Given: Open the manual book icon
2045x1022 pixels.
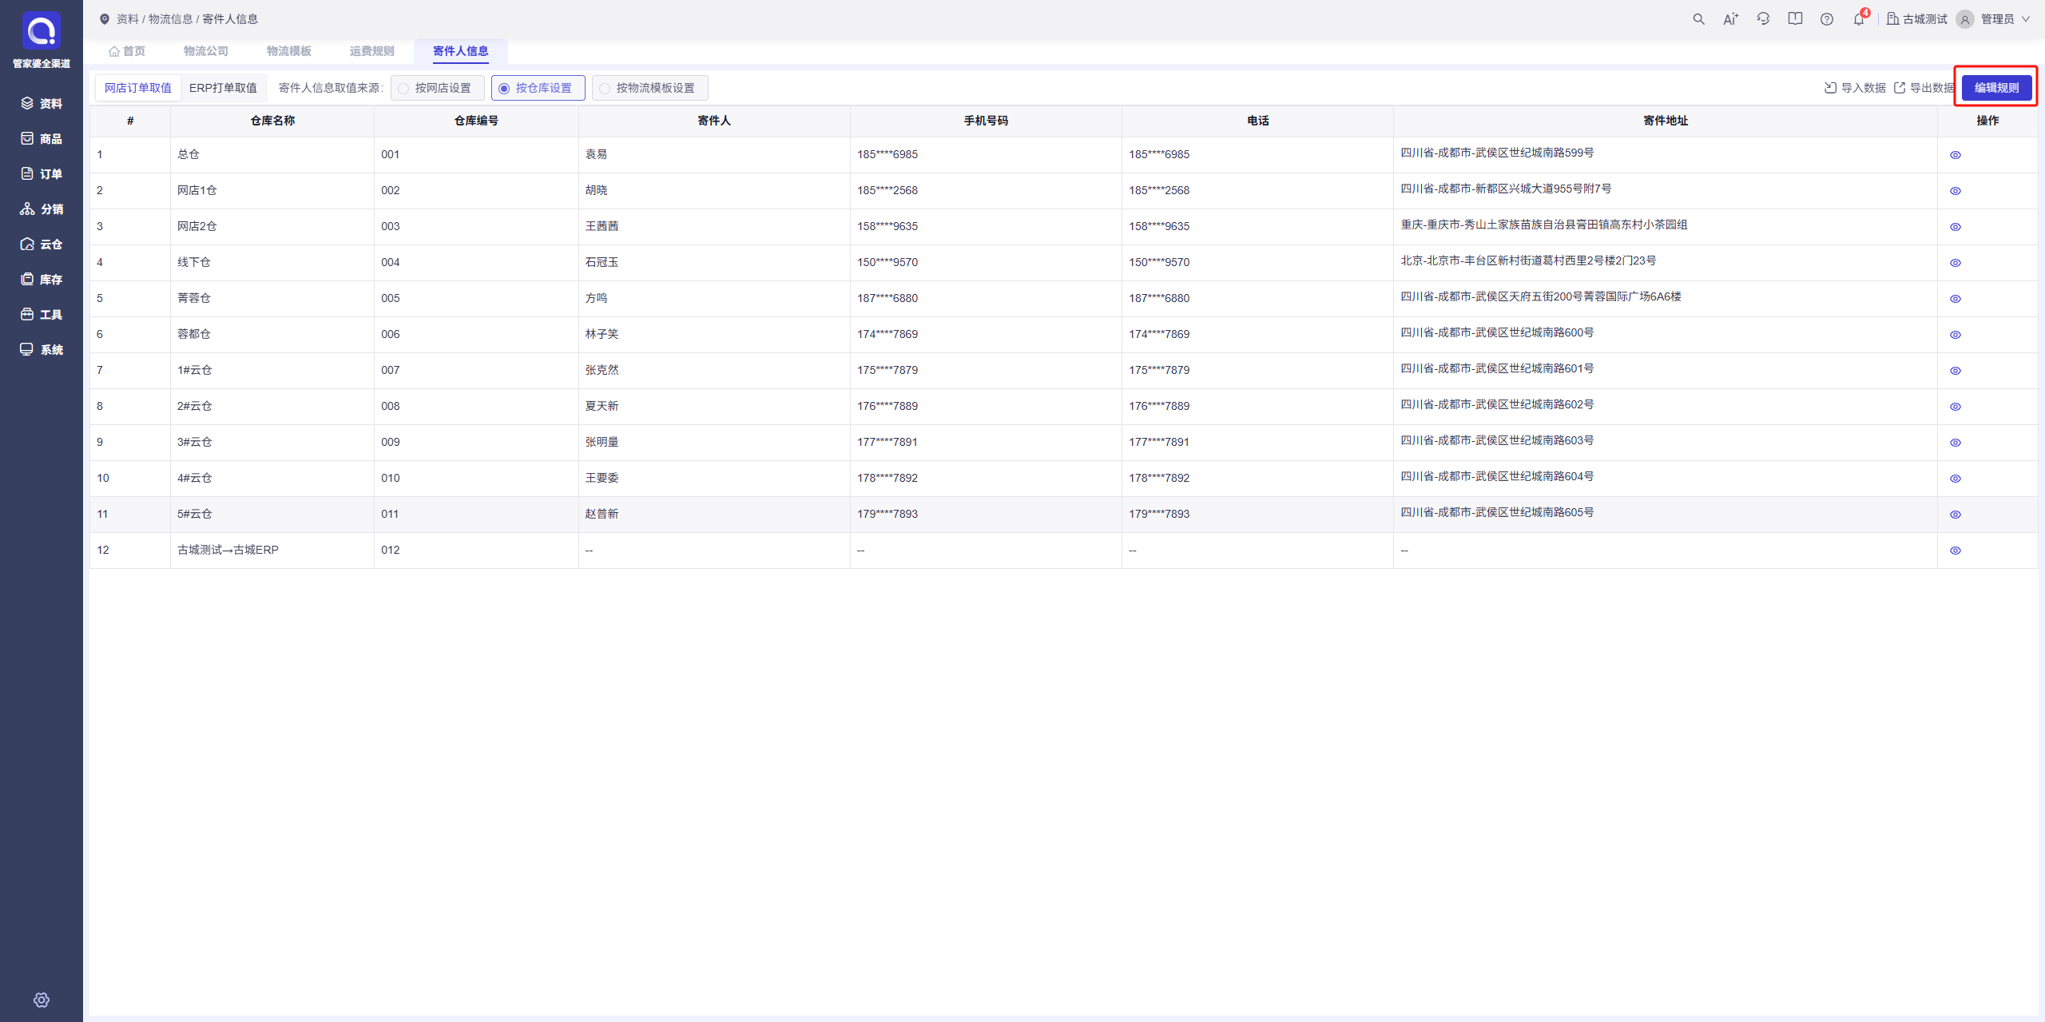Looking at the screenshot, I should pyautogui.click(x=1795, y=19).
